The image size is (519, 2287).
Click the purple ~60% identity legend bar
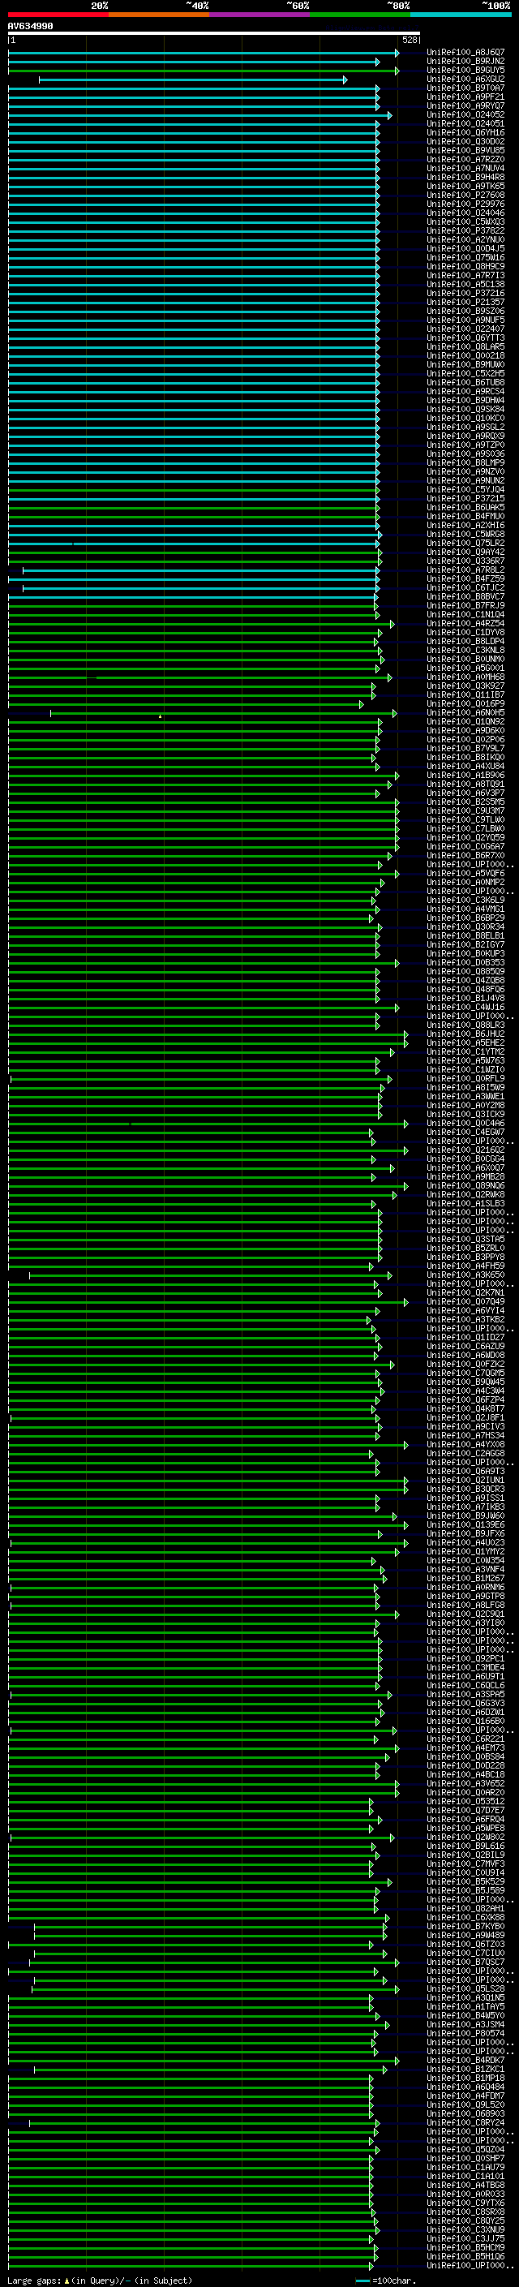tap(260, 15)
